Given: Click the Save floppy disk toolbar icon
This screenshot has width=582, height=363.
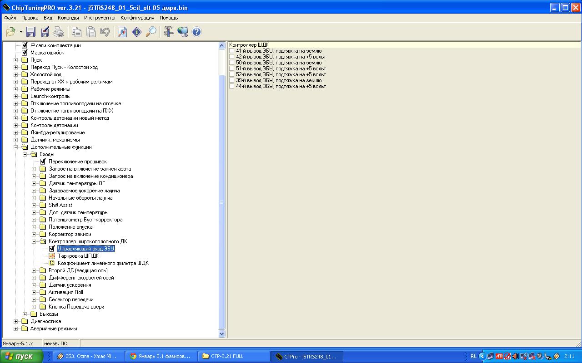Looking at the screenshot, I should point(30,32).
